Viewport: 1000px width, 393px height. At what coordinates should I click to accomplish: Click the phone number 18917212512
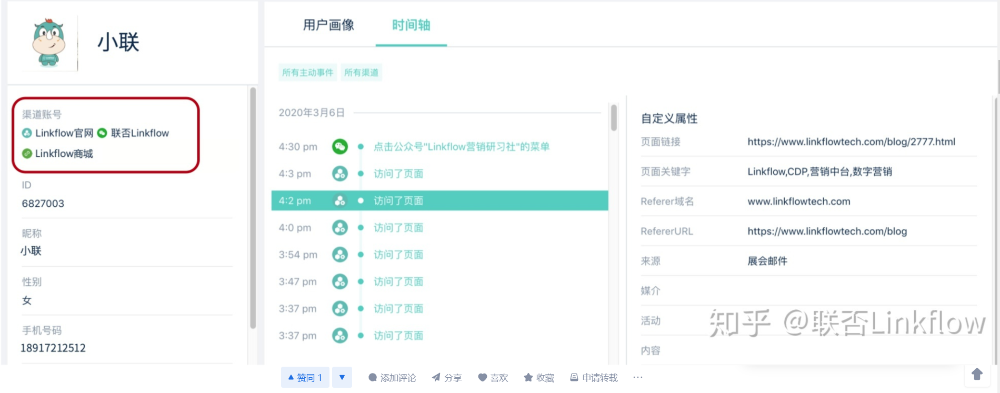click(x=53, y=348)
